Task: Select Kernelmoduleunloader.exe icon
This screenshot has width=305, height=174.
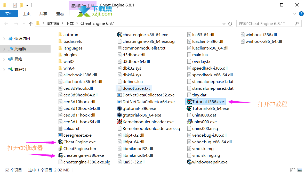Action: point(119,122)
